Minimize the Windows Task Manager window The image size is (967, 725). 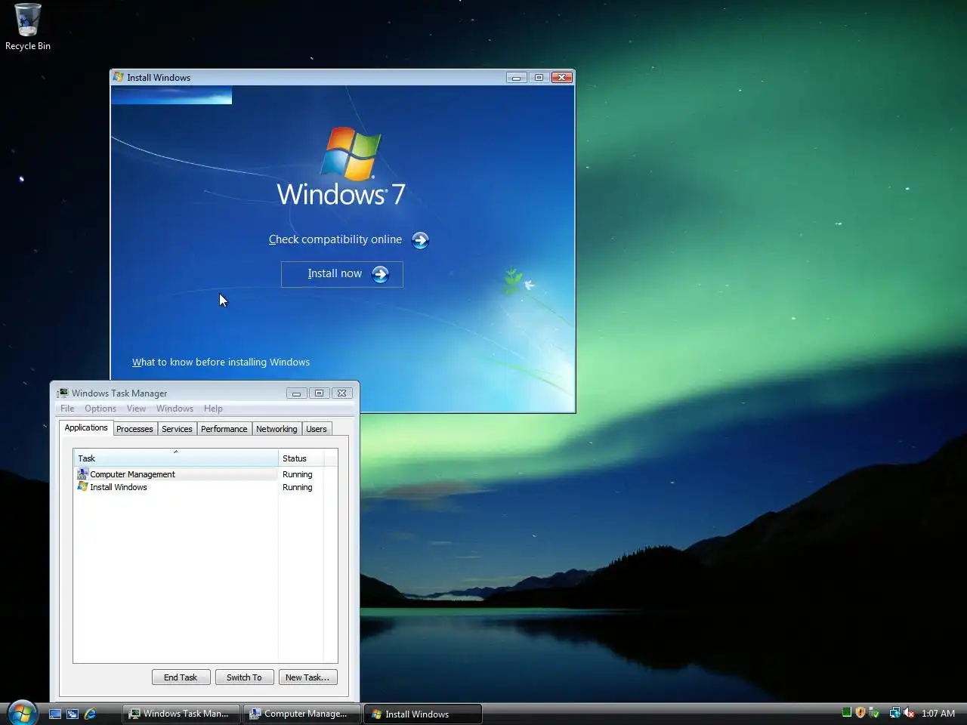click(x=296, y=393)
